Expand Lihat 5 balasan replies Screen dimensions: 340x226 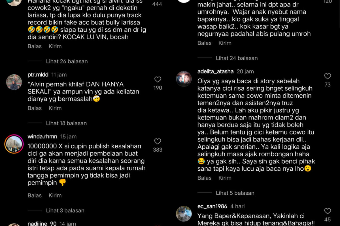235,193
